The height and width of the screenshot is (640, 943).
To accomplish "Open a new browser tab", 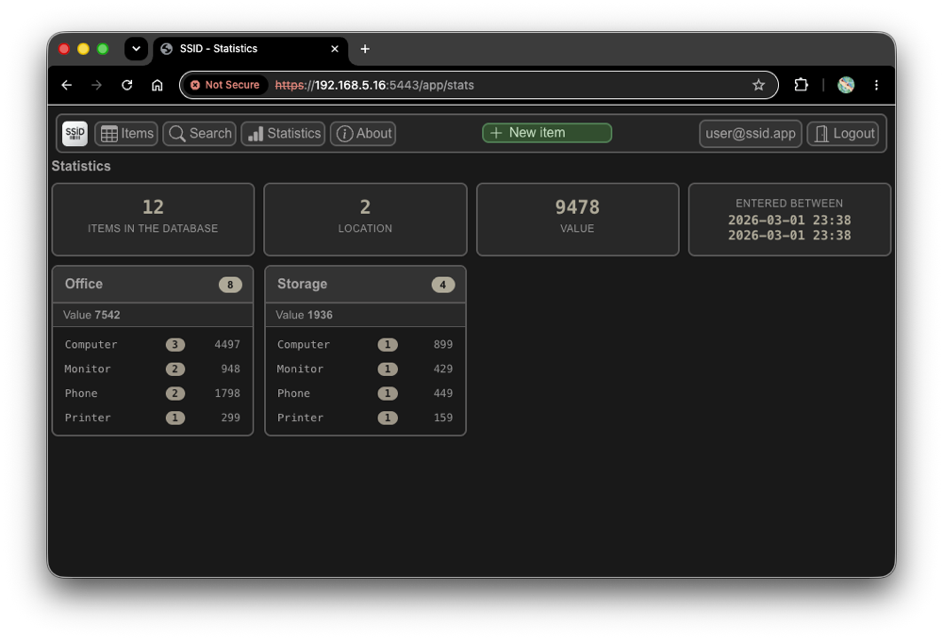I will click(x=365, y=49).
